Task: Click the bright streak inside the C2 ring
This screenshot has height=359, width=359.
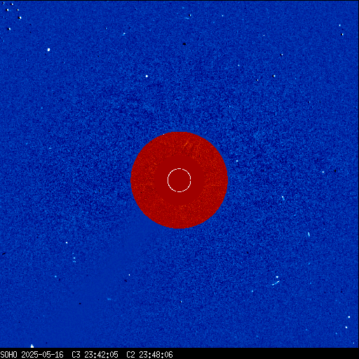Action: (x=187, y=145)
